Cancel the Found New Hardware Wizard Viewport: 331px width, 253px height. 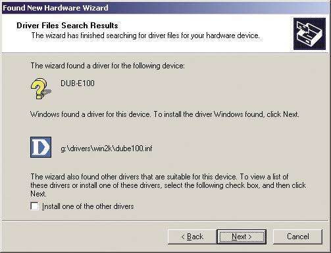(297, 237)
